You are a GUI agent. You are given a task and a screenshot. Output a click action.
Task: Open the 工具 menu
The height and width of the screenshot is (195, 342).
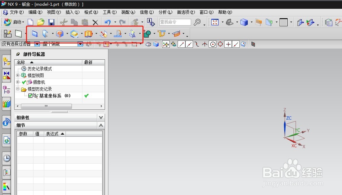(x=110, y=12)
